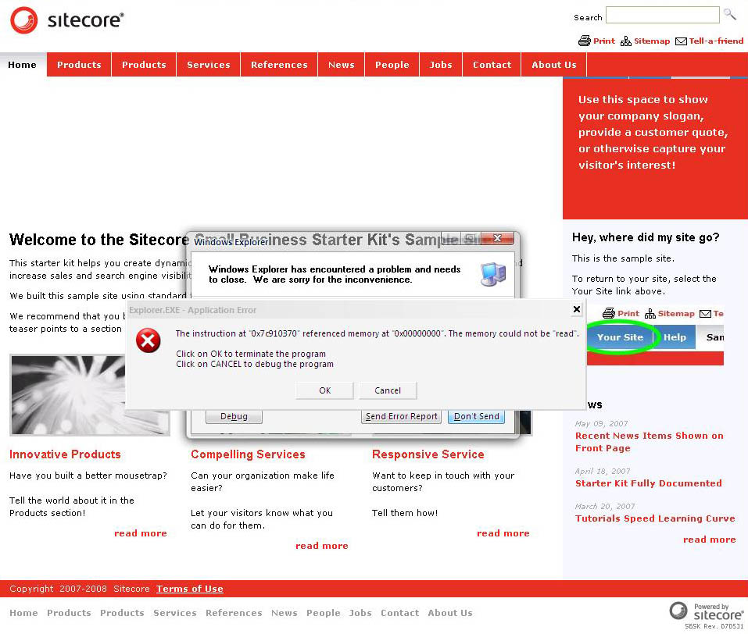This screenshot has width=748, height=634.
Task: Click the Debug button in the Windows Explorer dialog
Action: coord(234,416)
